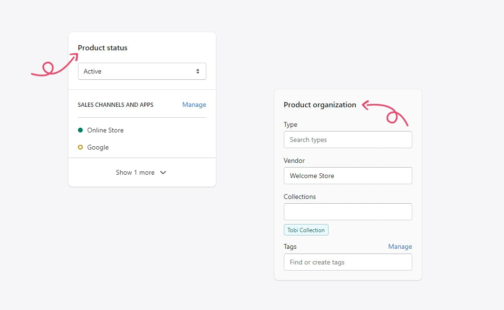Click the SALES CHANNELS AND APPS label
The image size is (504, 310).
[x=116, y=104]
